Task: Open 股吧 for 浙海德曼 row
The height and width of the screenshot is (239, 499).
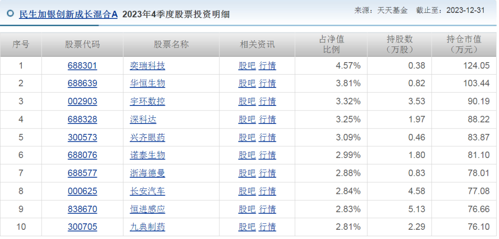Action: coord(247,173)
